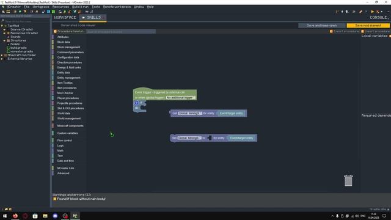Select build.gradle in project tree
Screen dimensions: 391x220
(18, 48)
